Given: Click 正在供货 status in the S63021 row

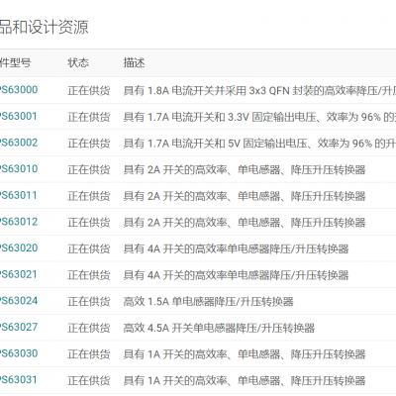Looking at the screenshot, I should 89,275.
